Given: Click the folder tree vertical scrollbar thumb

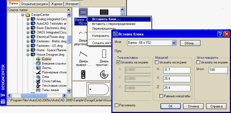Looking at the screenshot, I should [69, 40].
